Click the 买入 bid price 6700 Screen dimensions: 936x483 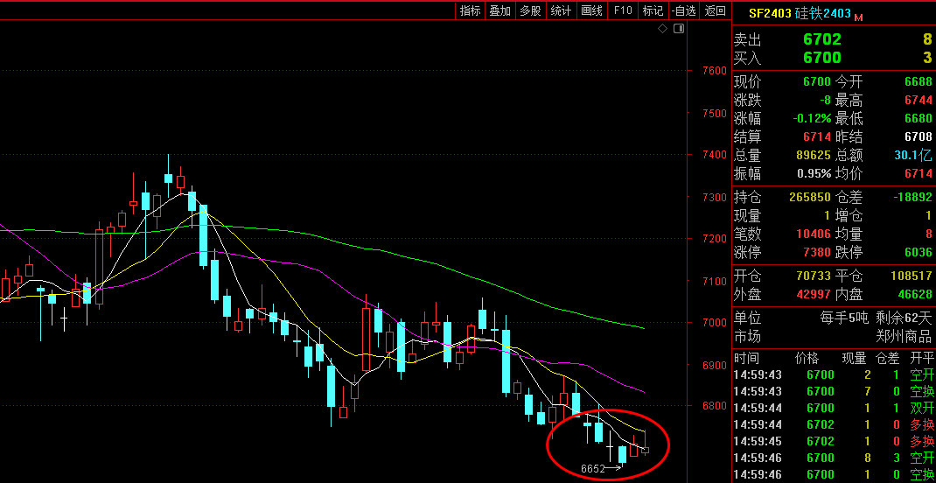point(821,58)
